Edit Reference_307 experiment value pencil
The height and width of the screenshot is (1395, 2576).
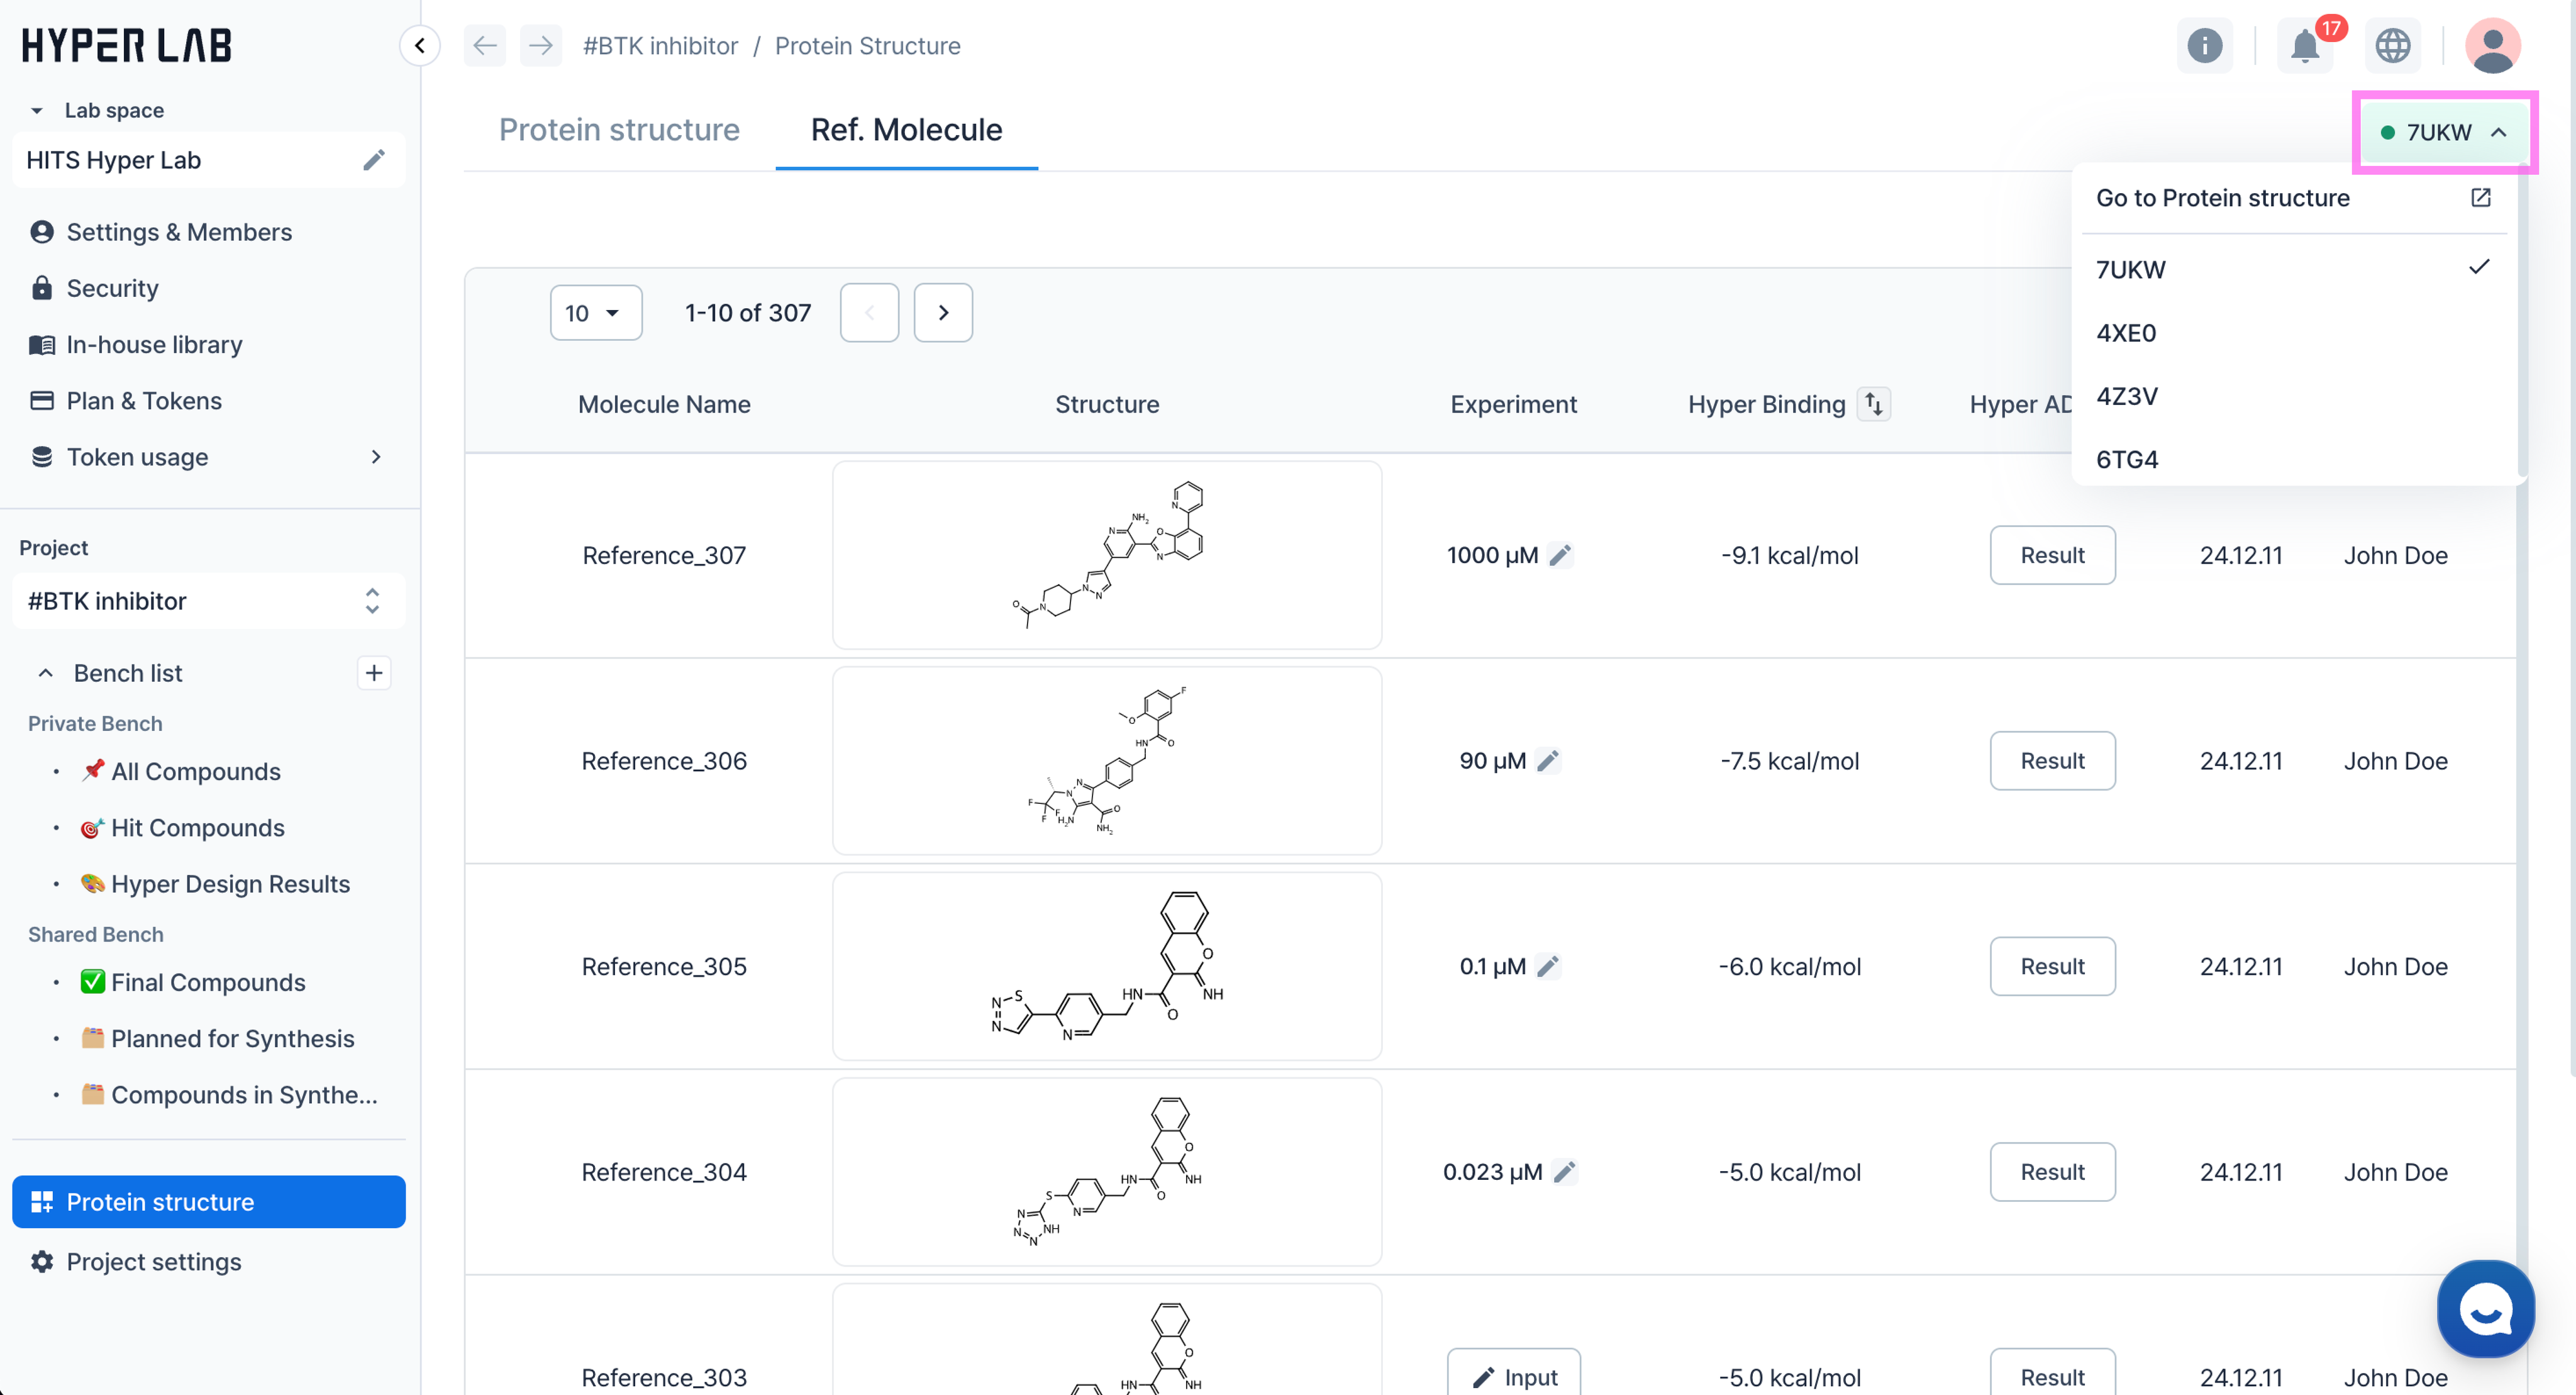coord(1560,555)
